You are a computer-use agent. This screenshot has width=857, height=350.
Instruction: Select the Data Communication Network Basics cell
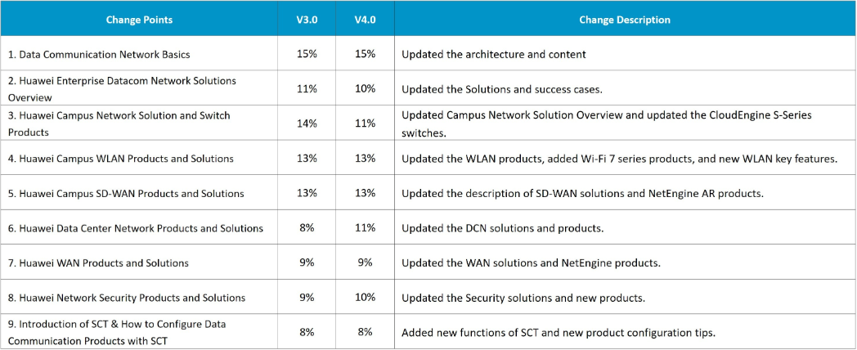(99, 54)
